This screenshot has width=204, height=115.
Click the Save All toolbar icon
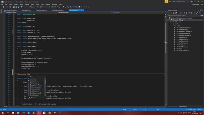pyautogui.click(x=18, y=7)
